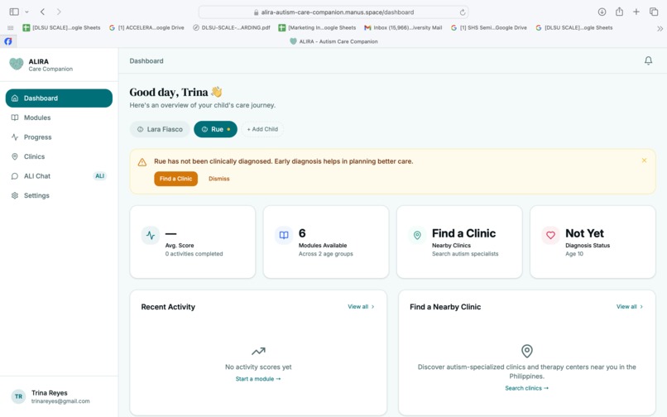Click the trending arrow icon in Recent Activity
The image size is (667, 417).
[x=258, y=351]
